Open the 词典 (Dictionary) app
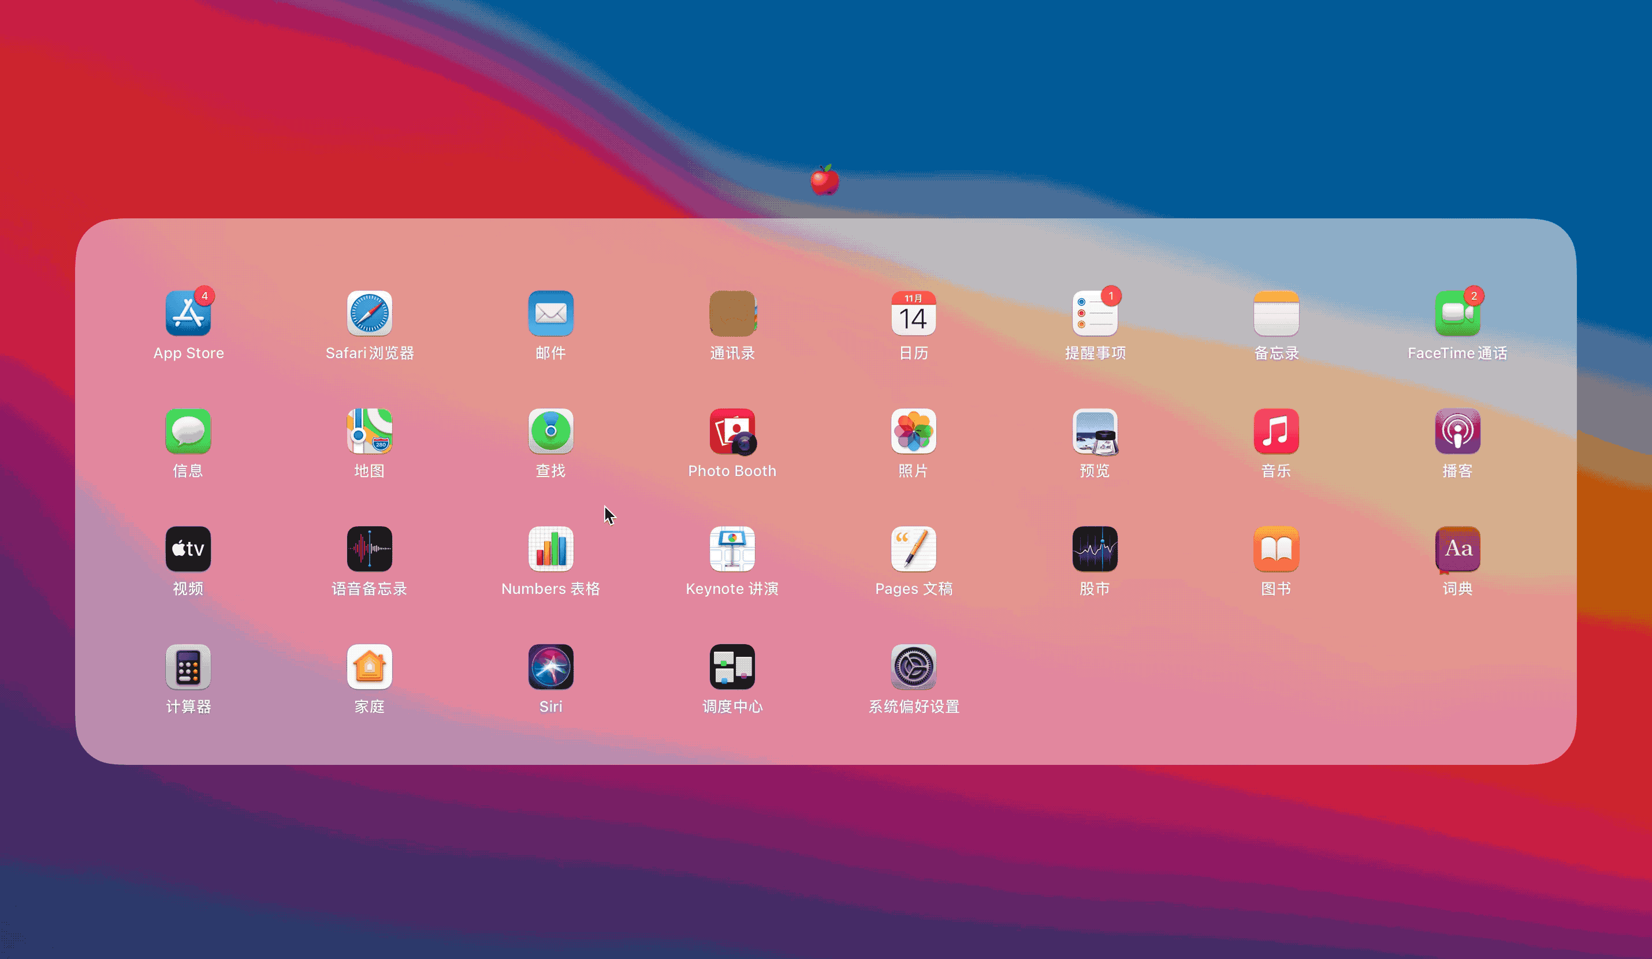This screenshot has width=1652, height=959. pos(1457,549)
